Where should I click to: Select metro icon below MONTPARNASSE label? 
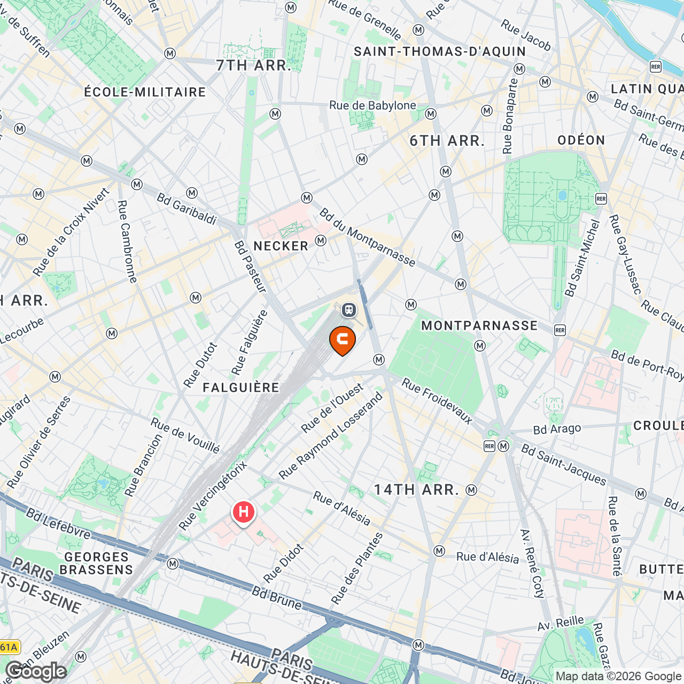480,346
